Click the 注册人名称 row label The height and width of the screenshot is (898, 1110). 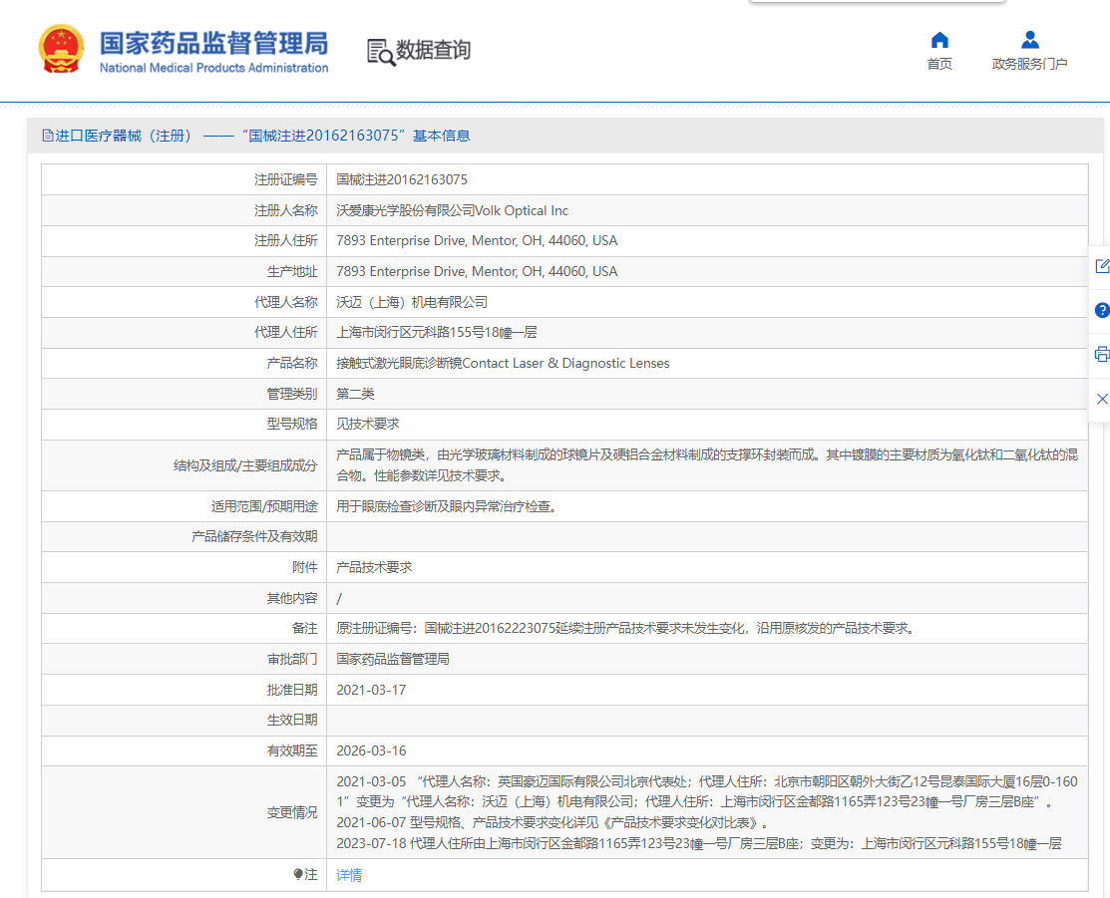pos(286,210)
